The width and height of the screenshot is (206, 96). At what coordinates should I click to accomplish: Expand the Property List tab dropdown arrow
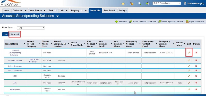tap(86, 11)
